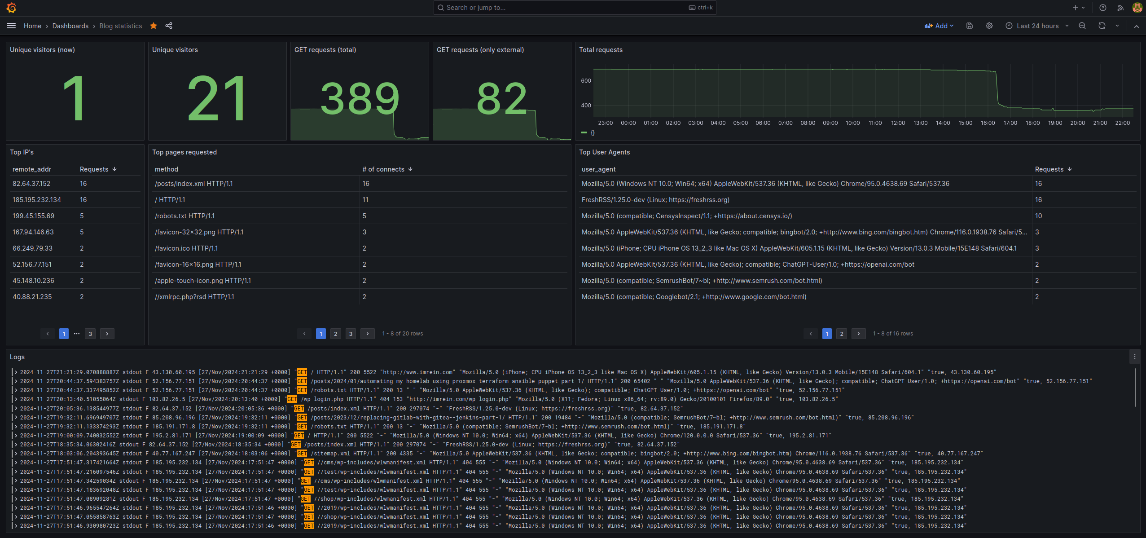Click the Logs panel vertical scrollbar

[x=1135, y=387]
